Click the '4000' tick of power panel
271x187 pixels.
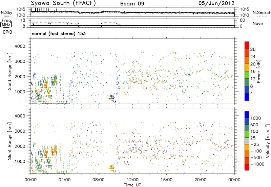click(x=20, y=46)
